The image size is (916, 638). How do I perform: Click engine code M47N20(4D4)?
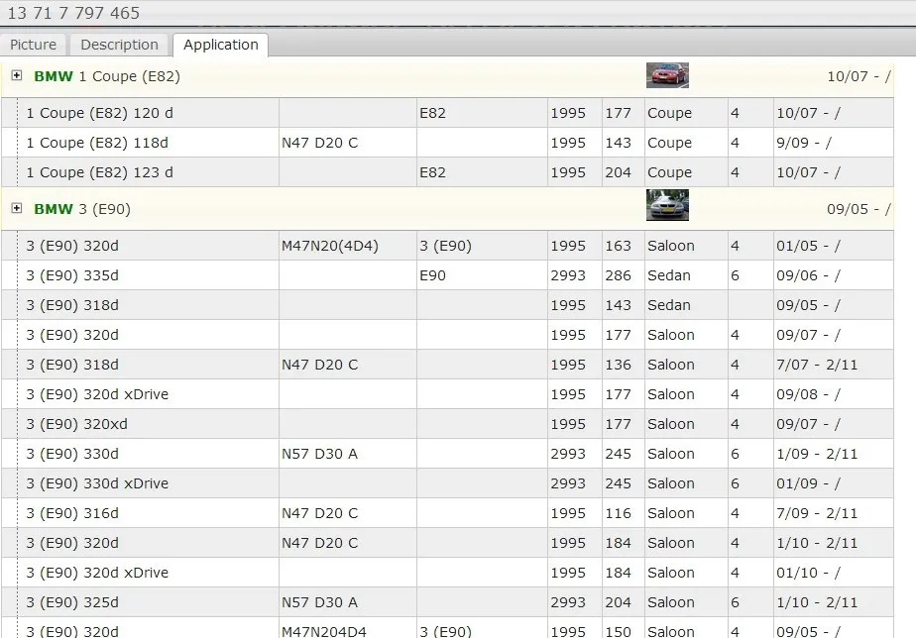point(330,246)
